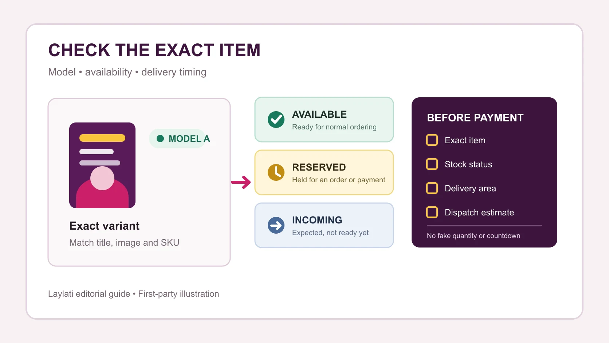This screenshot has height=343, width=609.
Task: Check the Dispatch estimate checkbox
Action: [x=432, y=212]
